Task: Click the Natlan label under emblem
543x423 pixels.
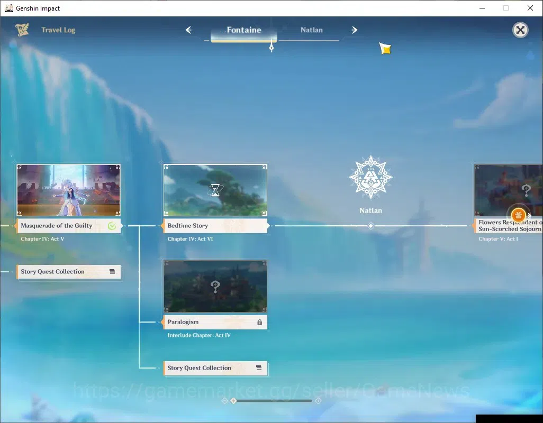Action: pyautogui.click(x=370, y=210)
